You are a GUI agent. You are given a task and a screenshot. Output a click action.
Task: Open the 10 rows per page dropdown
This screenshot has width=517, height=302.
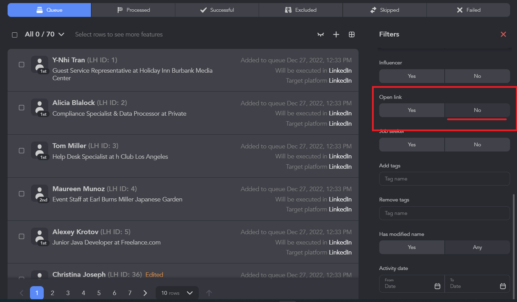[177, 293]
